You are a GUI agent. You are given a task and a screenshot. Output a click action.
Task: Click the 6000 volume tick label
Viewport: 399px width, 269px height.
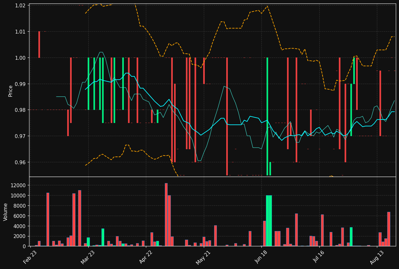point(20,216)
